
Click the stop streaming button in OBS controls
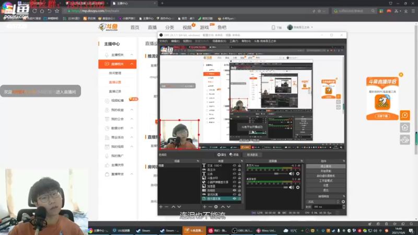pyautogui.click(x=326, y=166)
